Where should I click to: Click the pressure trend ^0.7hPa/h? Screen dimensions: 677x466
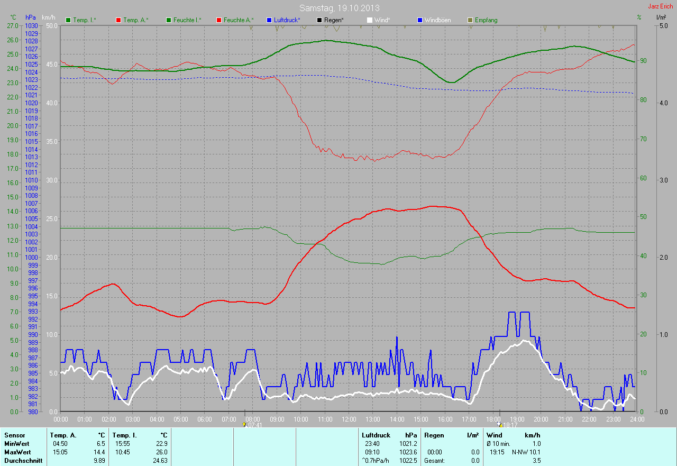(x=377, y=461)
